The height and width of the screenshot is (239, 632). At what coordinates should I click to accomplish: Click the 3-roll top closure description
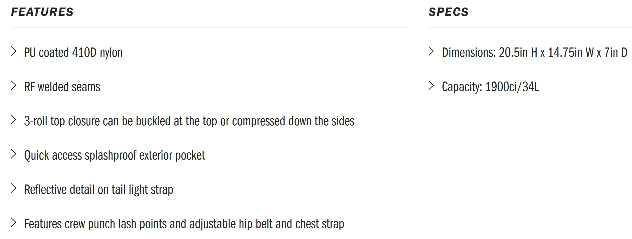coord(189,121)
